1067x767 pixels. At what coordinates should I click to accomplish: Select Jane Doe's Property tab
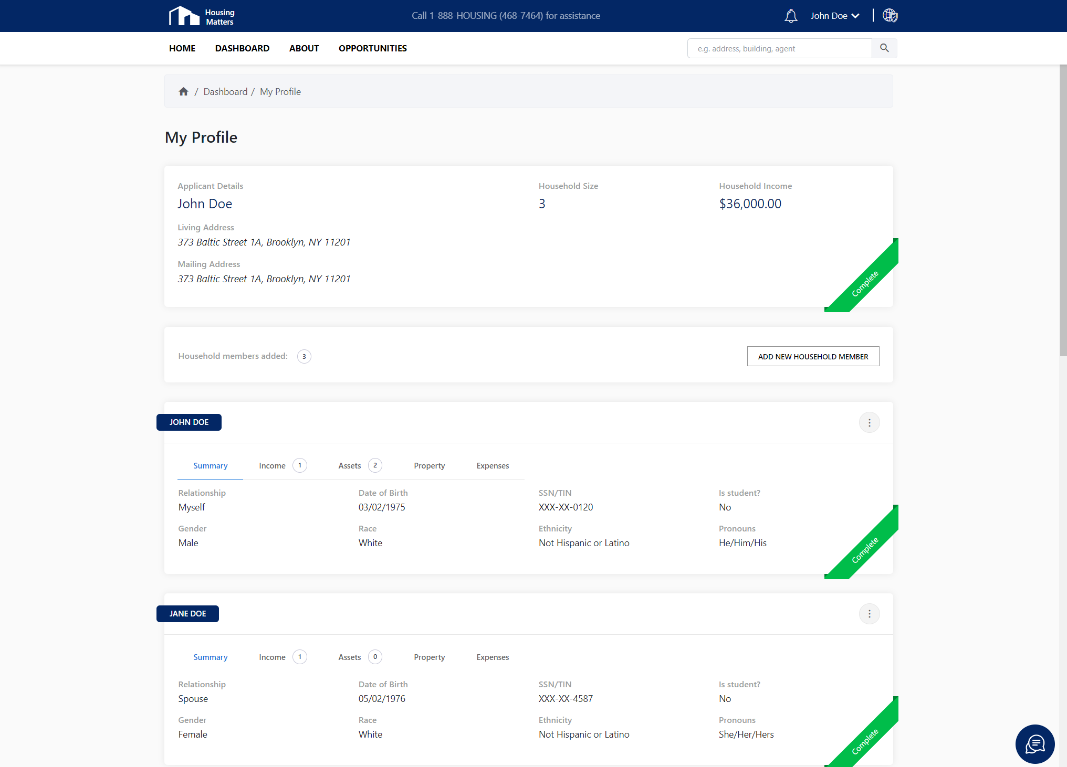click(x=429, y=657)
